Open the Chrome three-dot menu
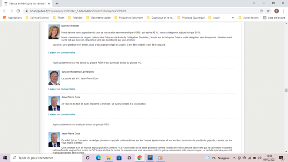This screenshot has width=288, height=162. [283, 11]
